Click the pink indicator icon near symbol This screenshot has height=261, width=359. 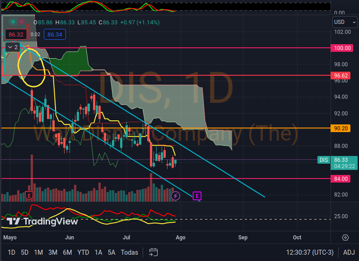coord(22,22)
